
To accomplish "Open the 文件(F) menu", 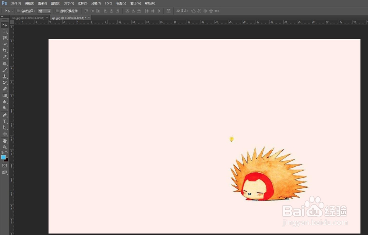I will [16, 3].
